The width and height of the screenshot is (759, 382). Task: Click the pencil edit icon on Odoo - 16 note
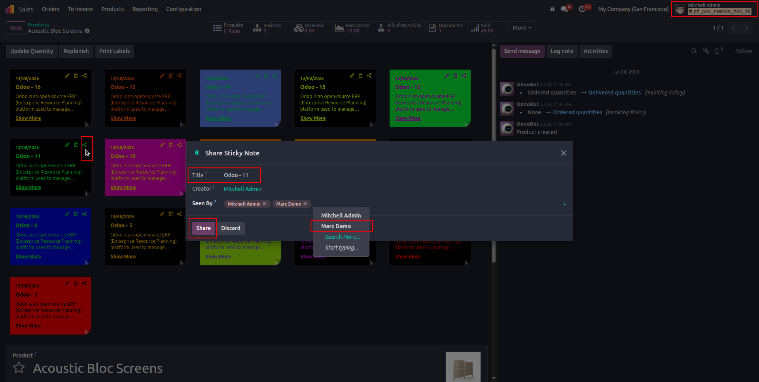click(x=67, y=76)
